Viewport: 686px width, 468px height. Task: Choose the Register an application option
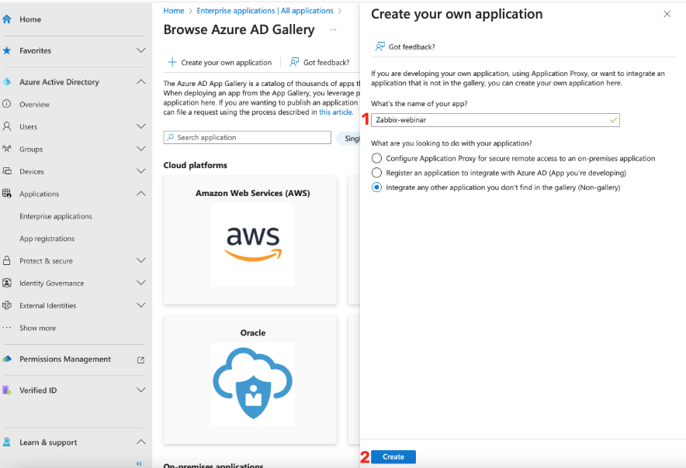[376, 173]
